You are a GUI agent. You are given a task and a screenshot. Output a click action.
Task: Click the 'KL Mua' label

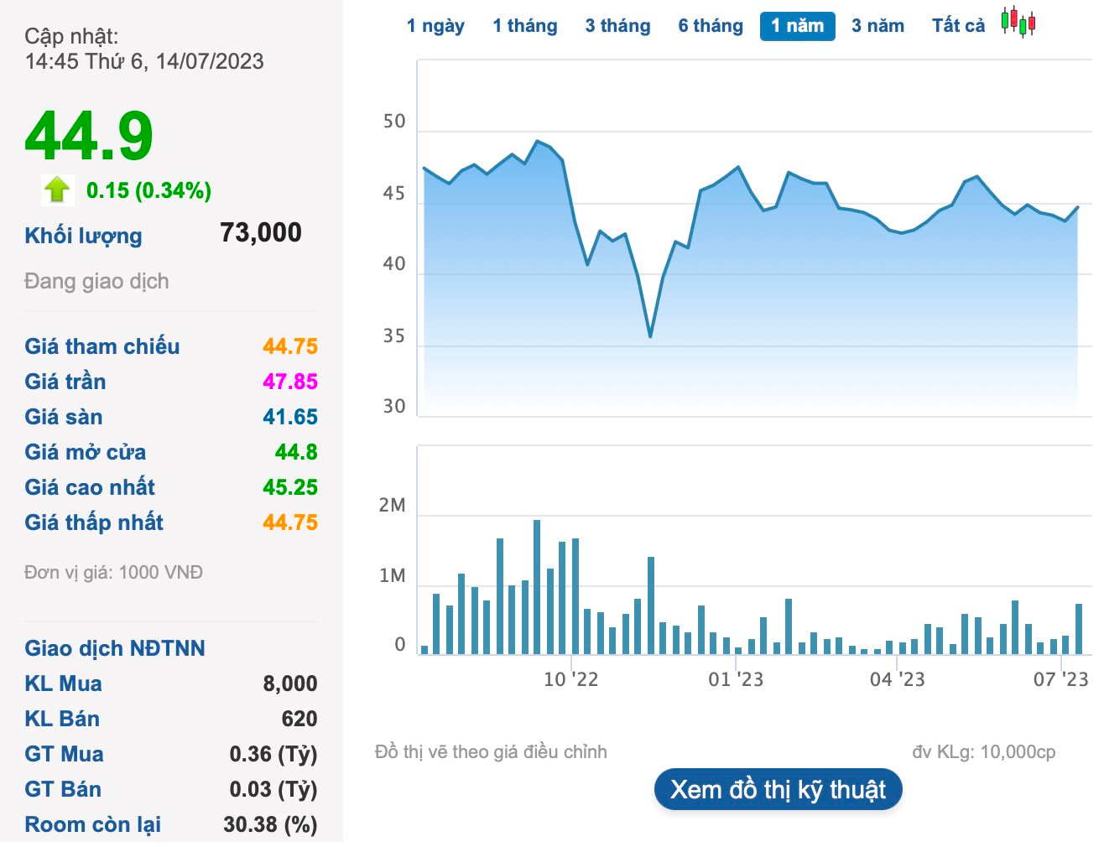[64, 683]
